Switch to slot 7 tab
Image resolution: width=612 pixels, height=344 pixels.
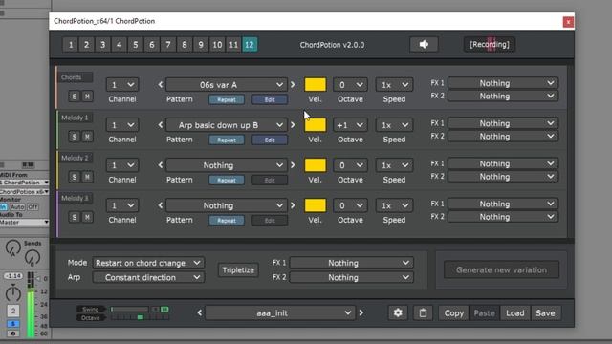[x=168, y=45]
